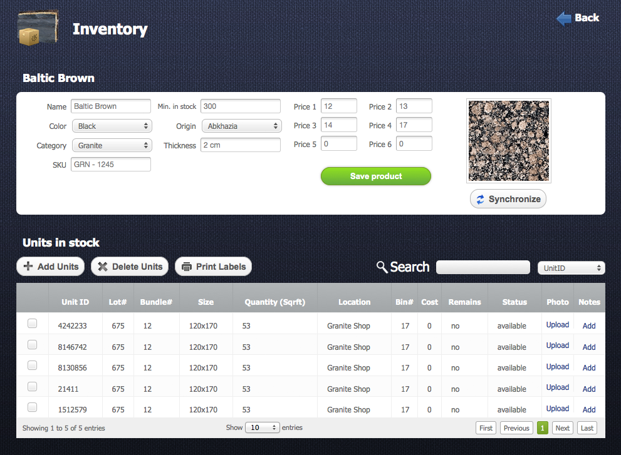Open the Baltic Brown granite thumbnail

pos(508,141)
